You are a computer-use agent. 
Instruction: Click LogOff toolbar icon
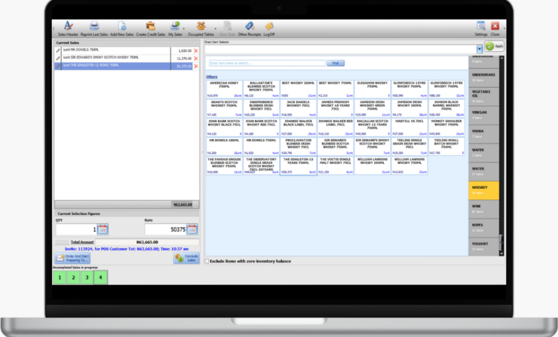pos(269,26)
